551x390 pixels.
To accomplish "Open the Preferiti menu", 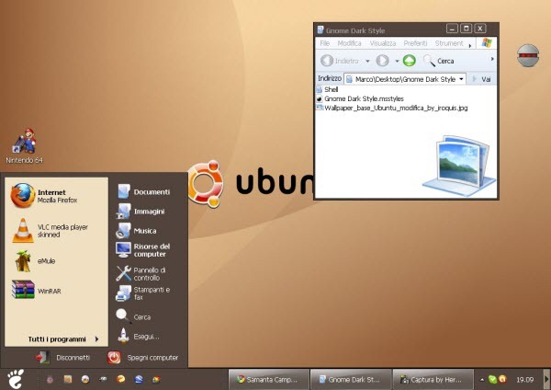I will pyautogui.click(x=415, y=43).
